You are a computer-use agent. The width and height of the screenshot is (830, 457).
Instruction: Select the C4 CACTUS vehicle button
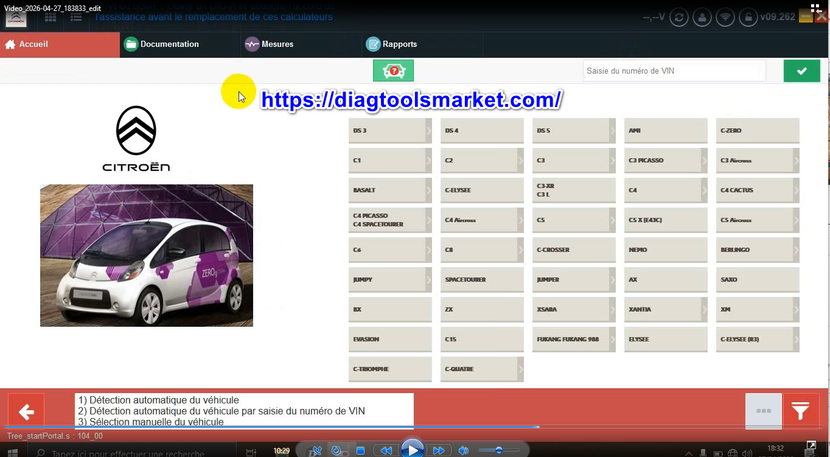tap(758, 190)
